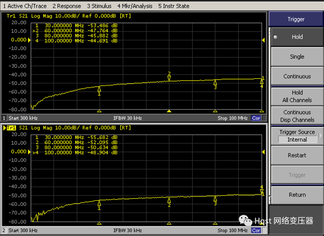Activate the highlighted Tr1 label in lower window
324x236 pixels.
tap(11, 128)
